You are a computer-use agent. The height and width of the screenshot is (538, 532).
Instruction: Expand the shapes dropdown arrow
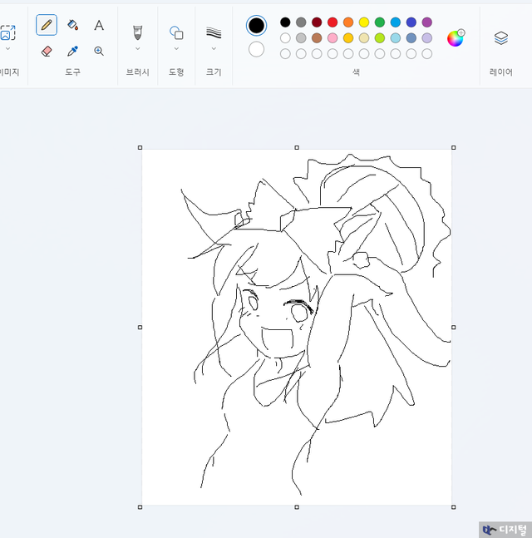click(x=176, y=49)
